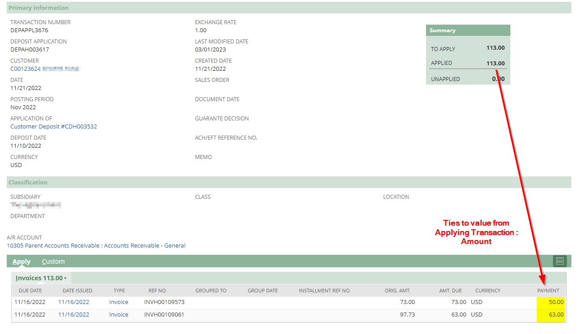Toggle the subtab layout view icon
579x334 pixels.
coord(560,261)
